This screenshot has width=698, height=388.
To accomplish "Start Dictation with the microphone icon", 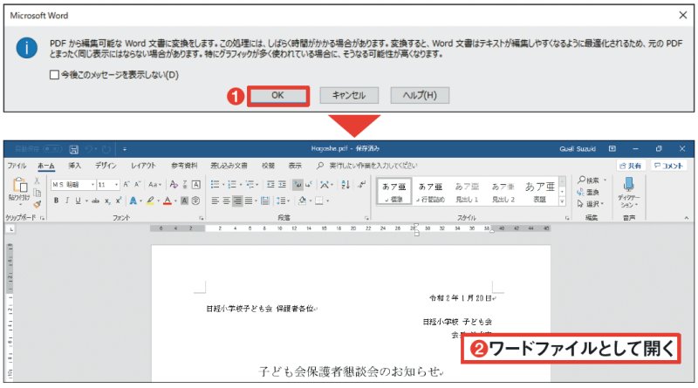I will (628, 184).
